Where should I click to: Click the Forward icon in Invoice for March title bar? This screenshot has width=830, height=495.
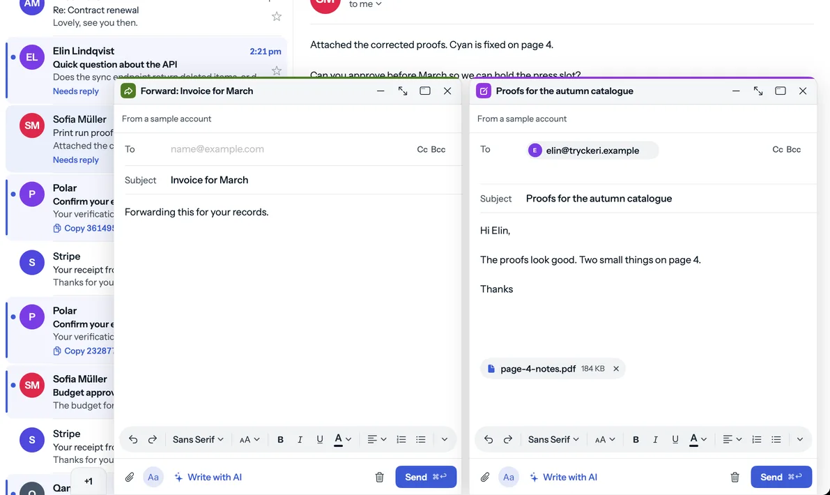[128, 91]
